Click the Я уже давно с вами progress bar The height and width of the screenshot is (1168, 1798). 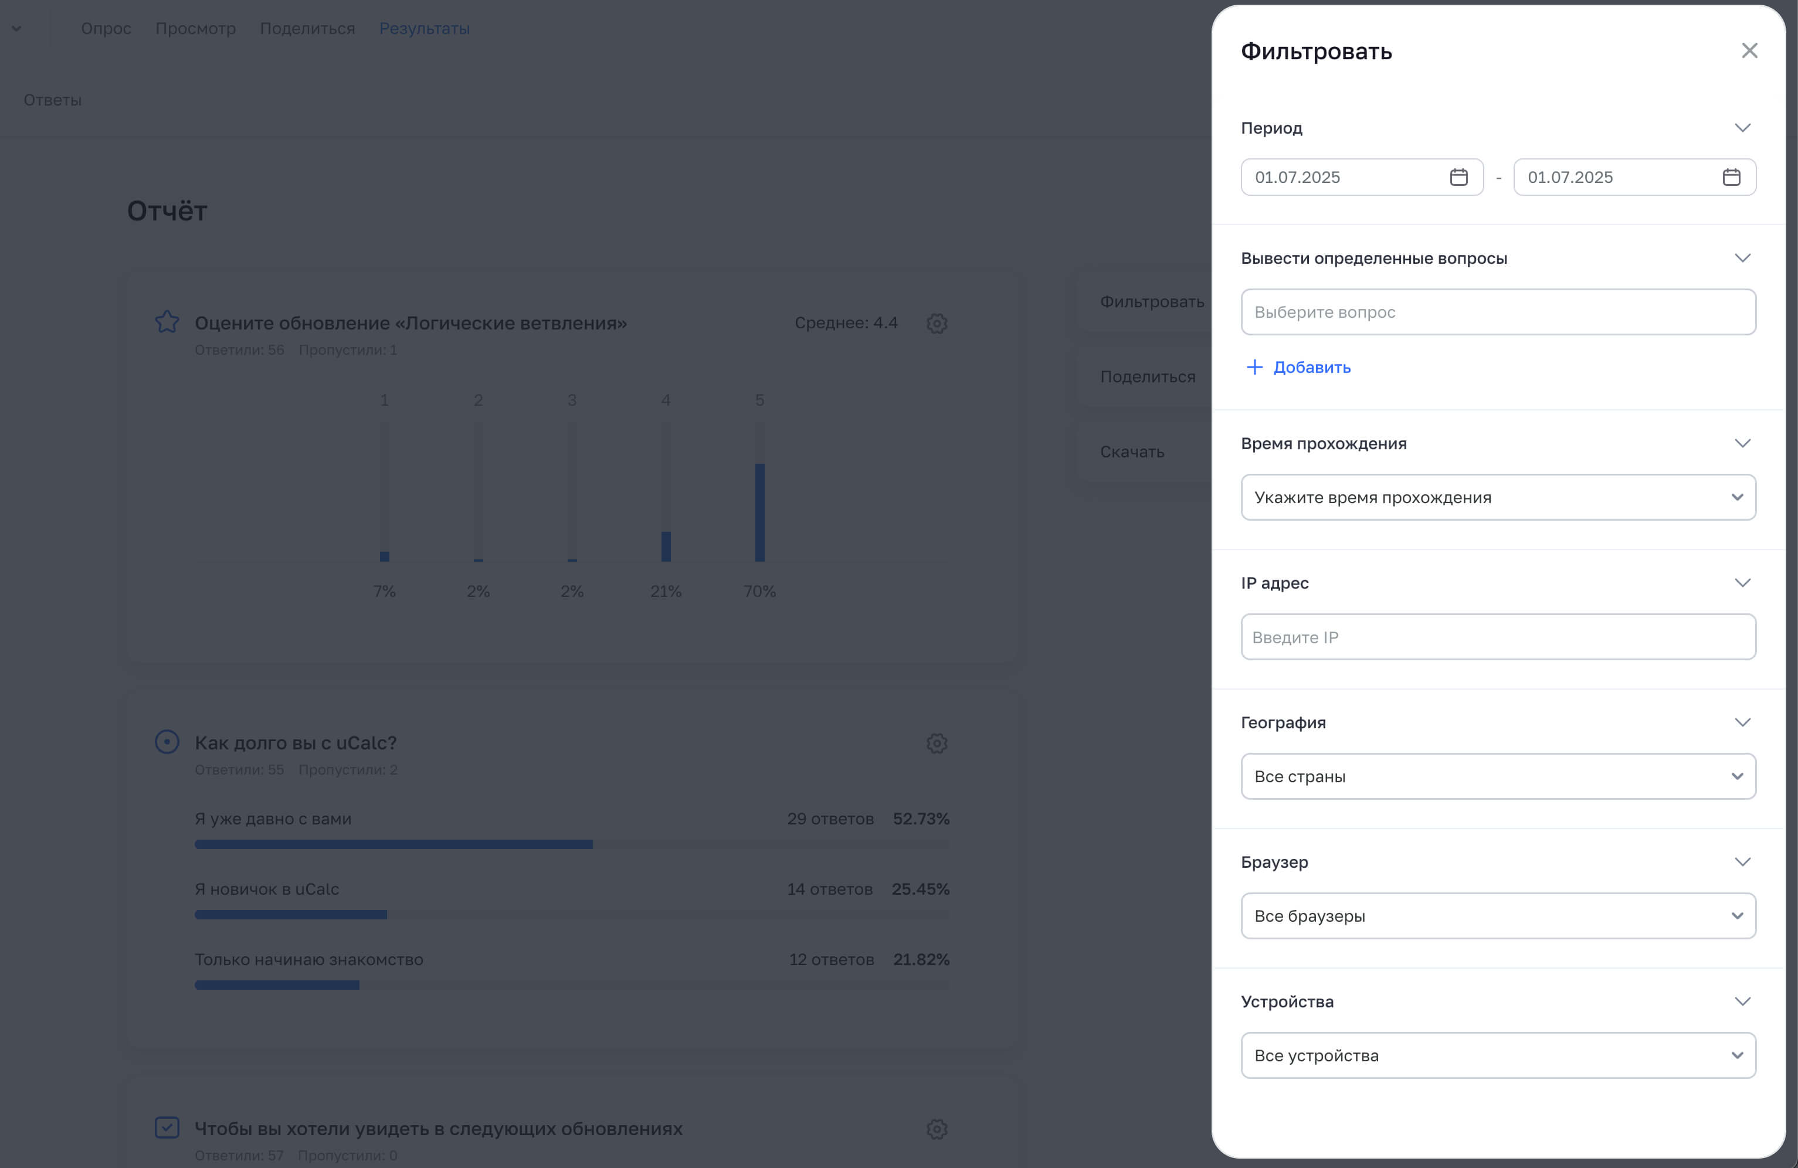coord(572,844)
